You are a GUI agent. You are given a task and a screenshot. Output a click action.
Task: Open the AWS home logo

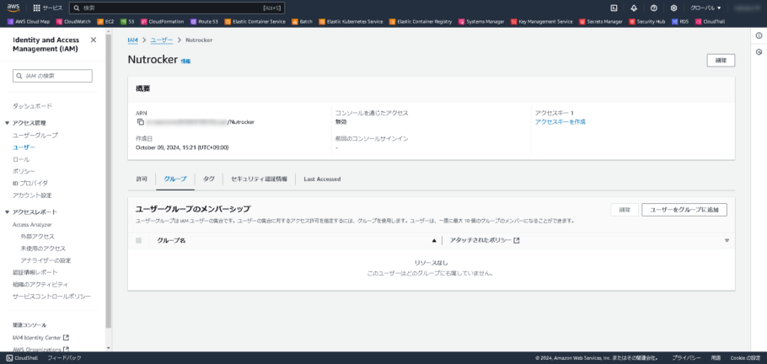point(13,8)
